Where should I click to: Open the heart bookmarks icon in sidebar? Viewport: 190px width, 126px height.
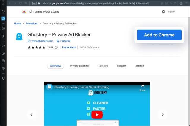[x=3, y=46]
